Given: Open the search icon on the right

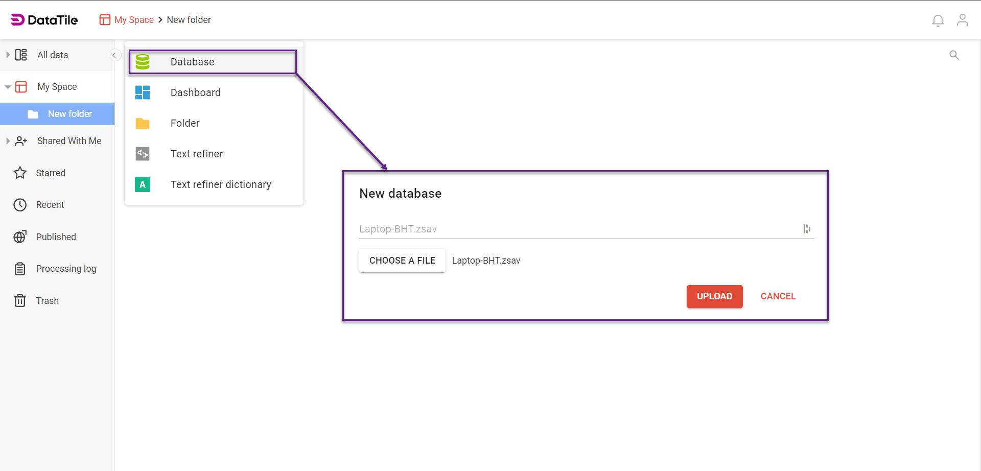Looking at the screenshot, I should (954, 55).
